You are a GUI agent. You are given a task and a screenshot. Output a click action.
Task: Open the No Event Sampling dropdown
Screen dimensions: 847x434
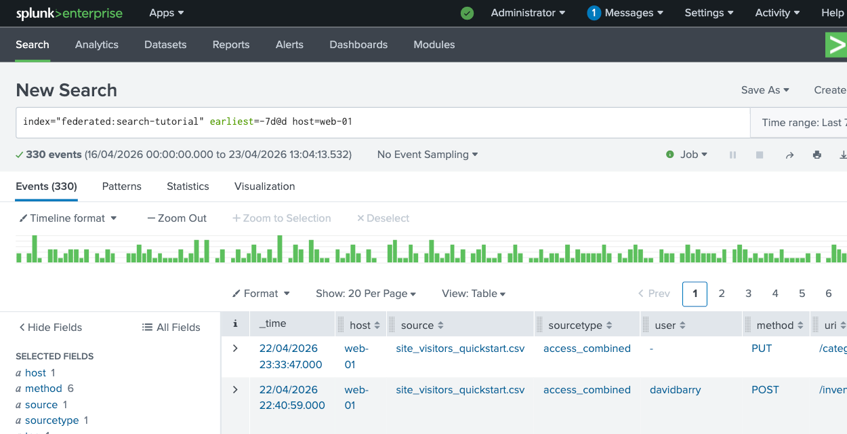tap(428, 155)
